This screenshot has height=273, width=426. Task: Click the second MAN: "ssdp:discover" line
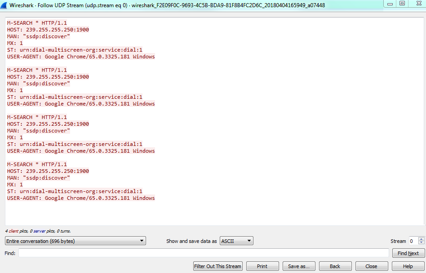point(39,84)
